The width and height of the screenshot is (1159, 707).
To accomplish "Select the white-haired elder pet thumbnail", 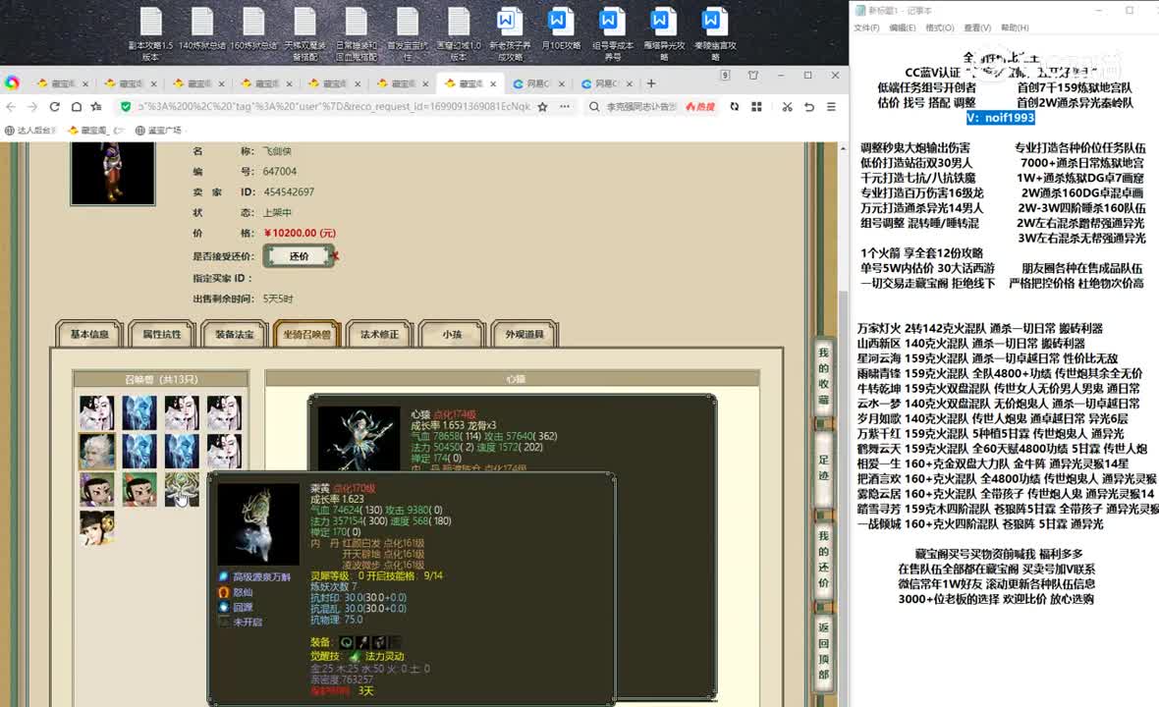I will [x=97, y=451].
